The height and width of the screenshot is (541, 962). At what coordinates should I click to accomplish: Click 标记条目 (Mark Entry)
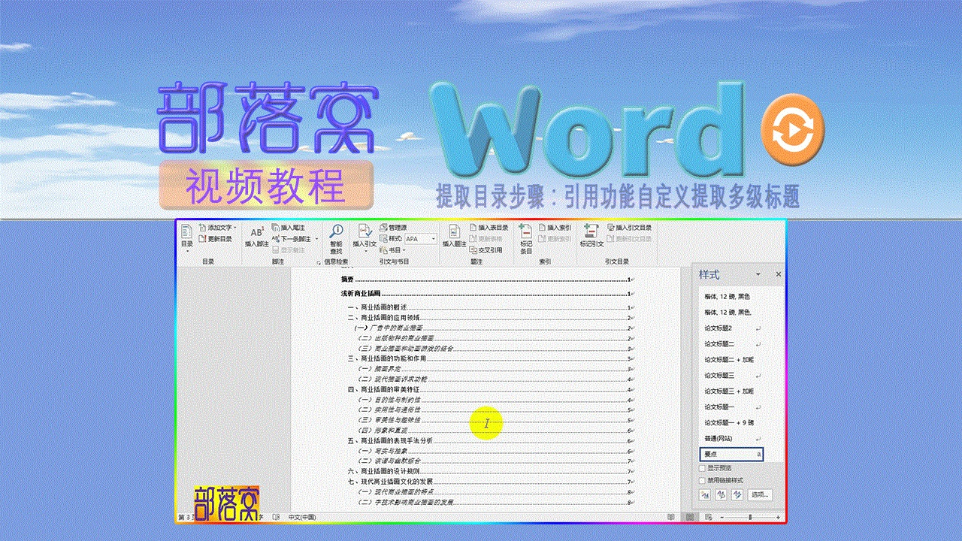click(x=526, y=239)
